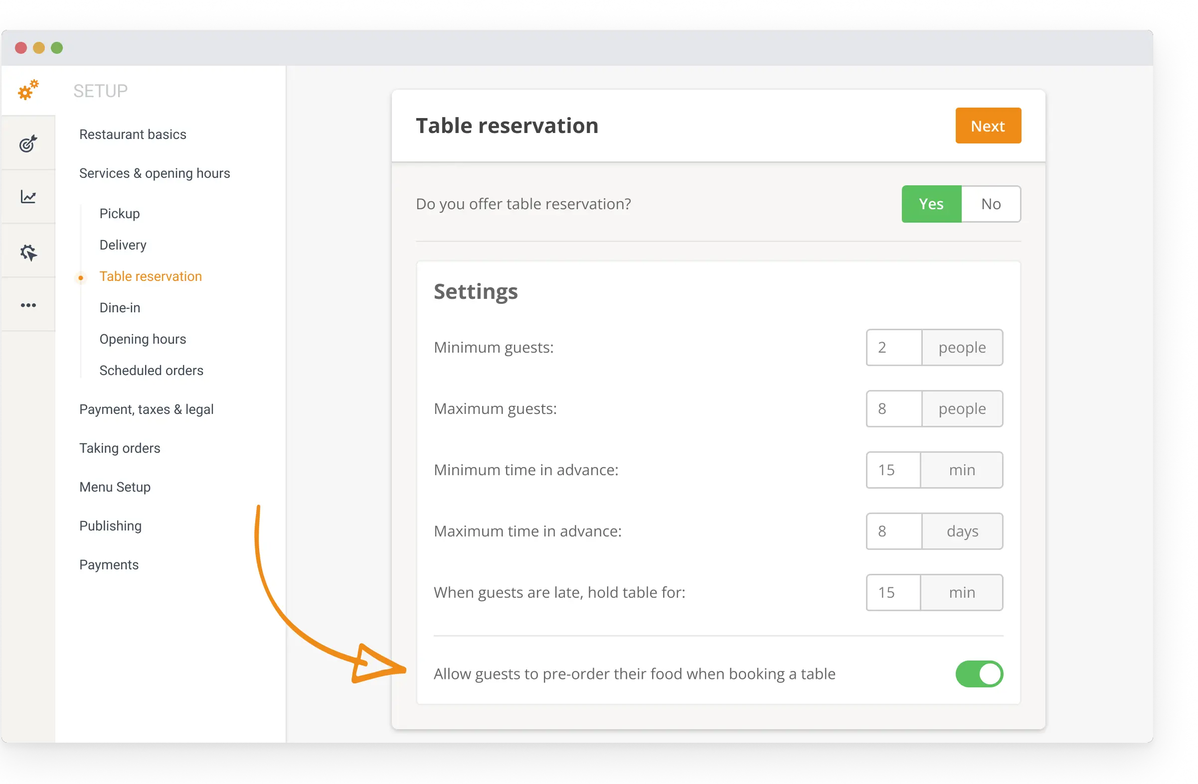The height and width of the screenshot is (784, 1198).
Task: Click the red window close dot
Action: pyautogui.click(x=21, y=48)
